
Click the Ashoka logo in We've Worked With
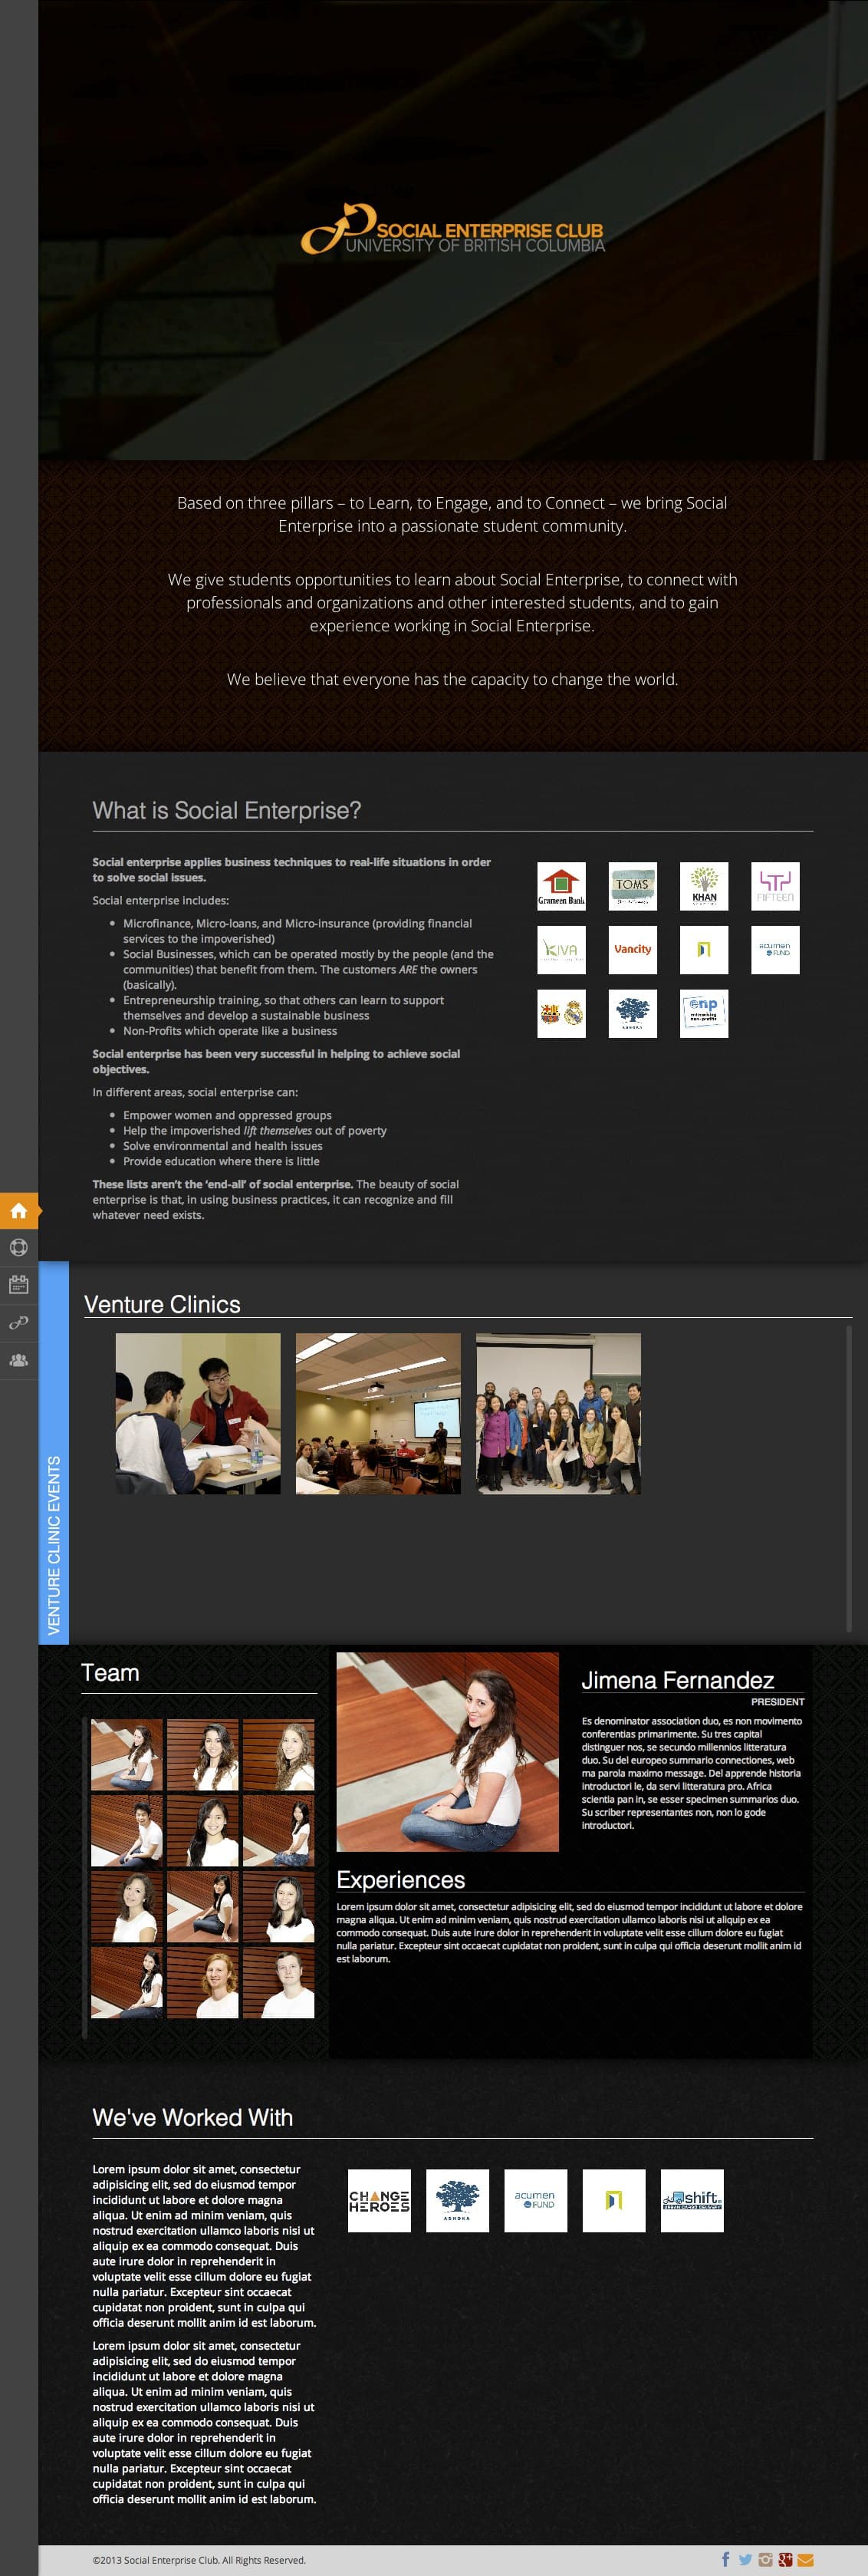point(457,2200)
